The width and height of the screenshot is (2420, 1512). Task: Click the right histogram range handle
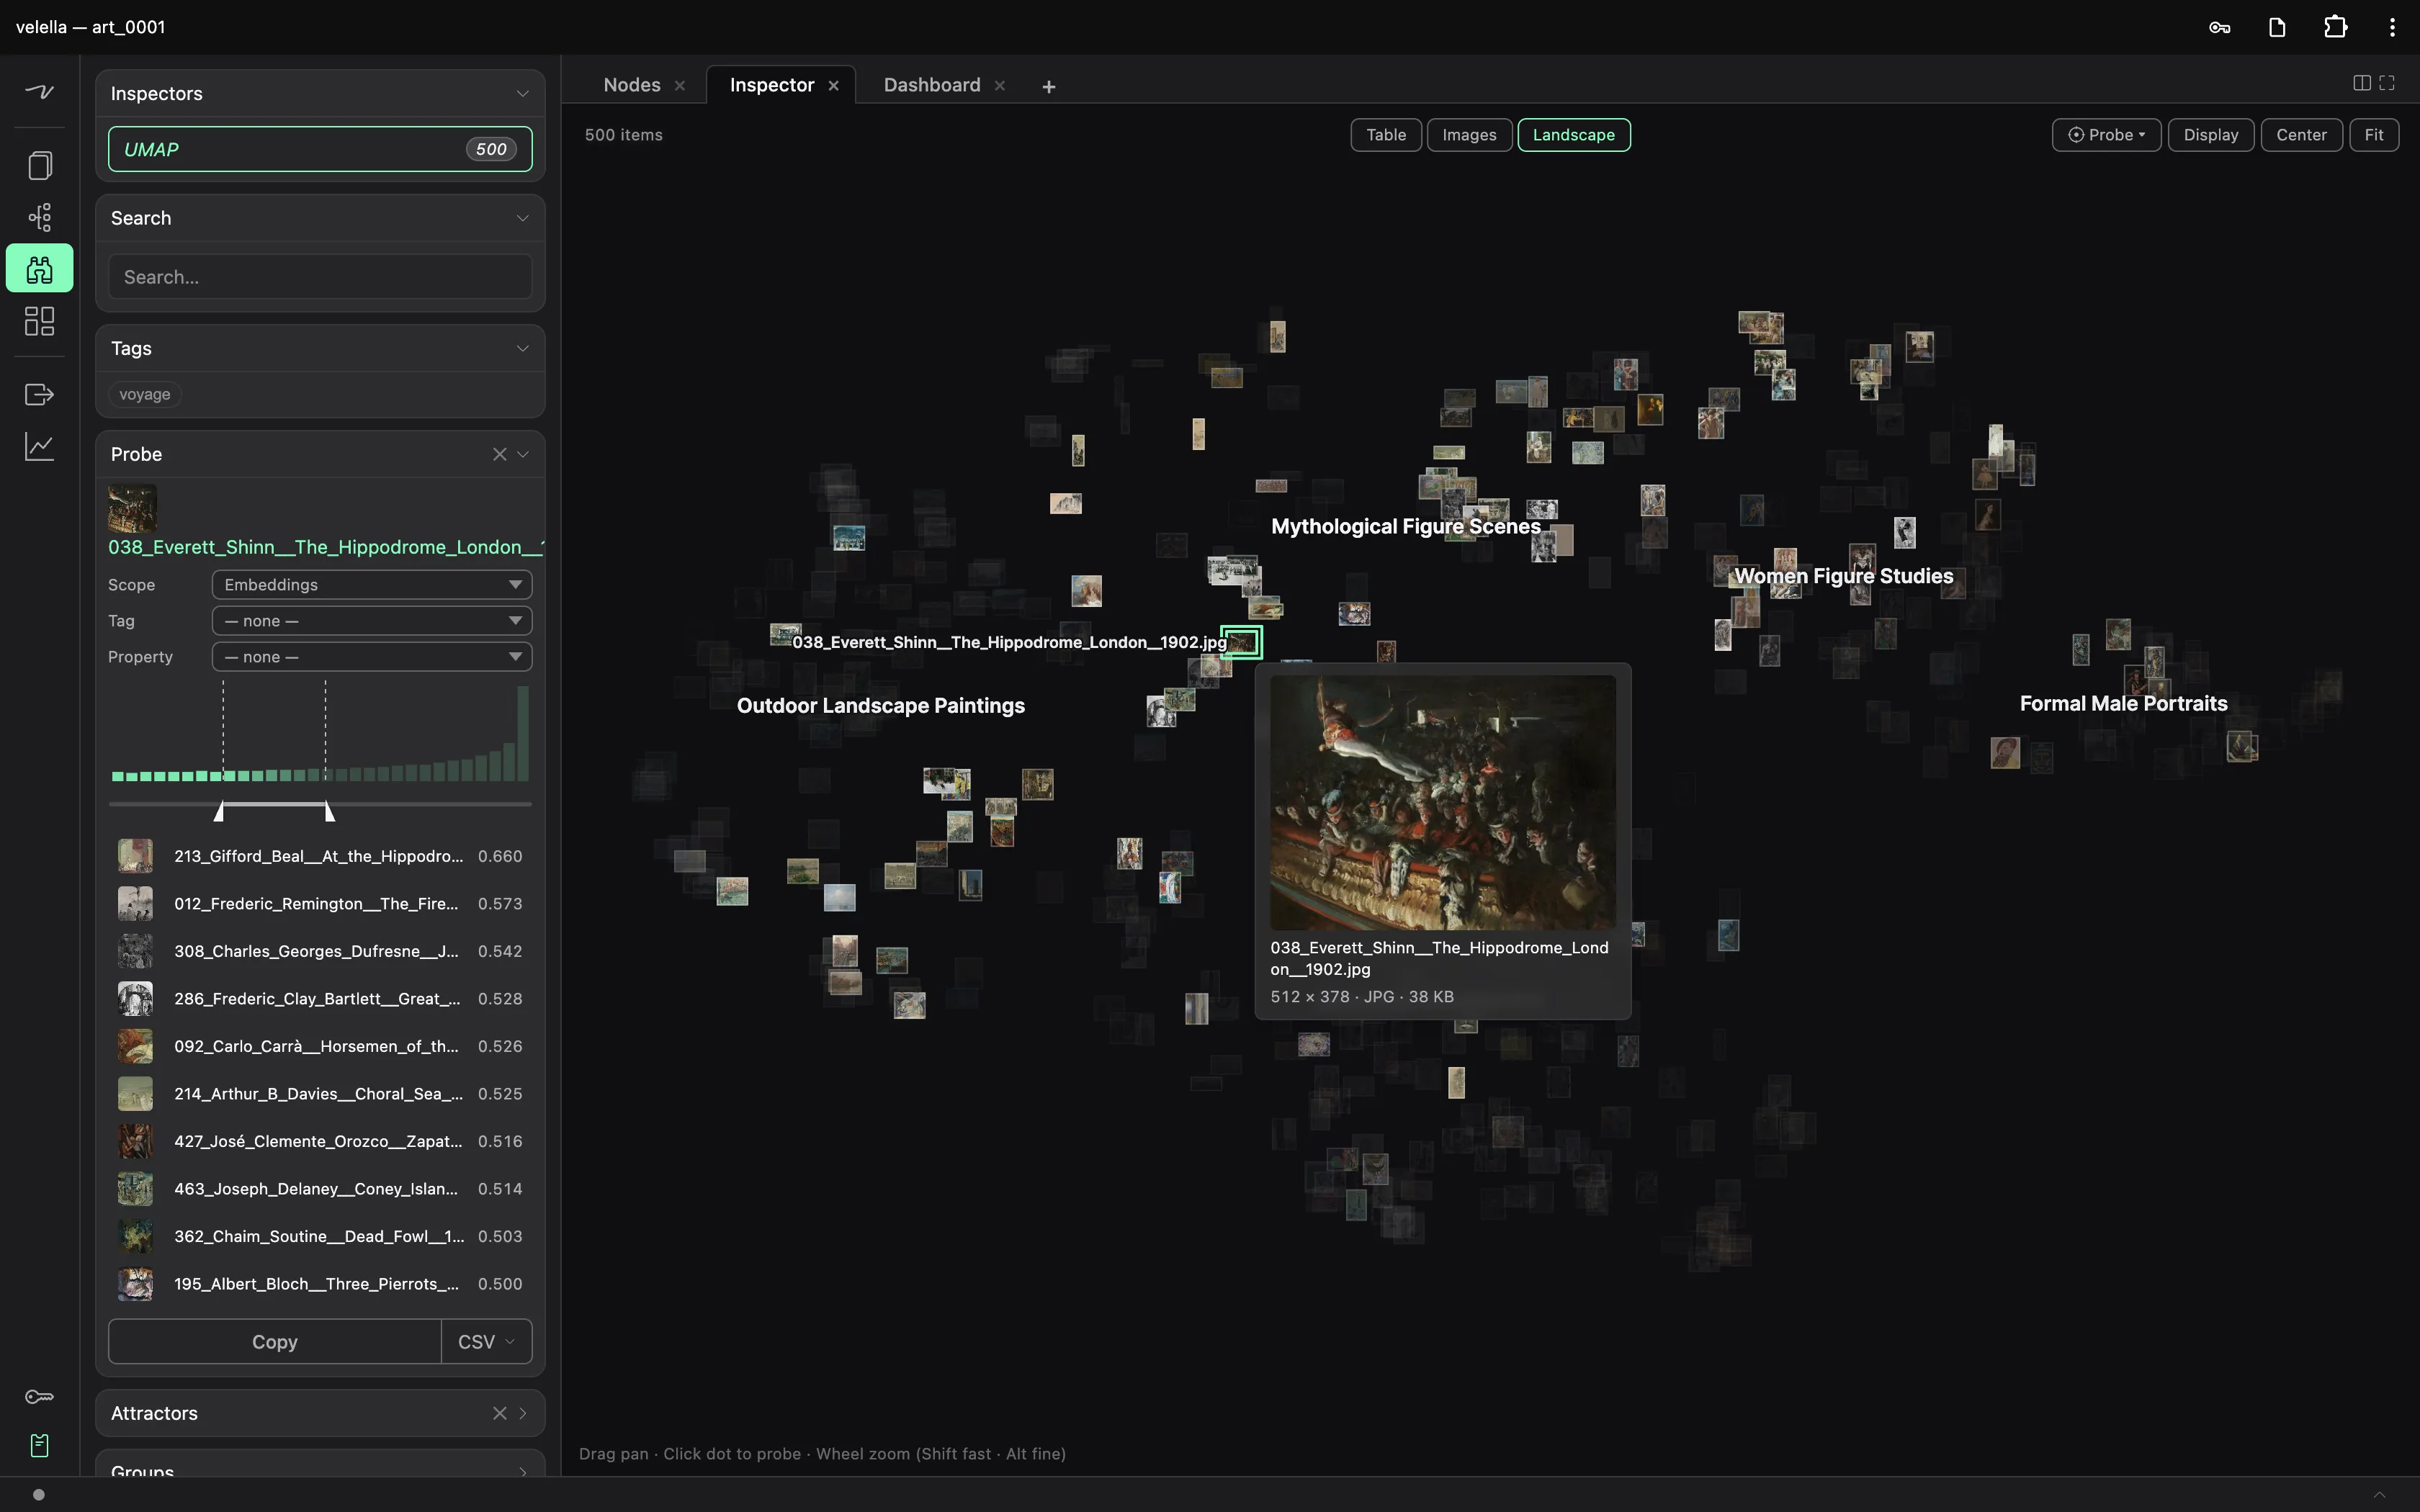click(x=329, y=811)
